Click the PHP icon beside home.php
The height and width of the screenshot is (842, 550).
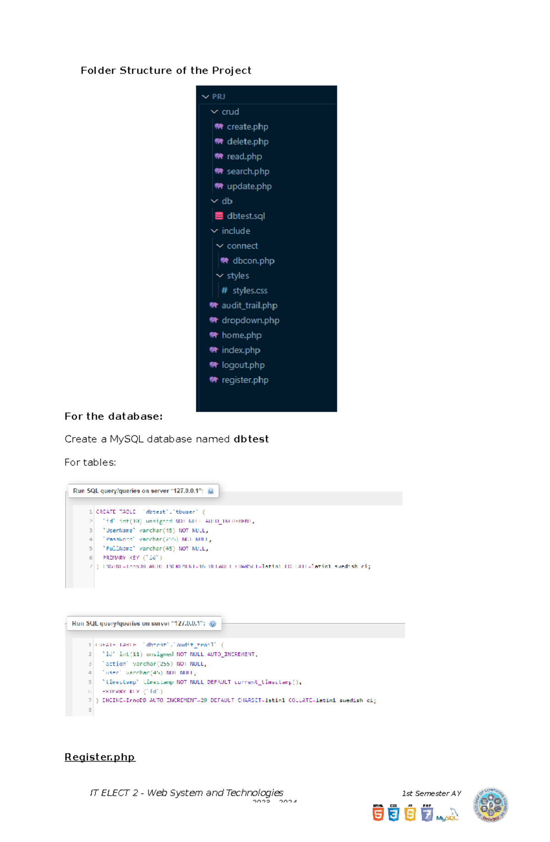[x=213, y=335]
